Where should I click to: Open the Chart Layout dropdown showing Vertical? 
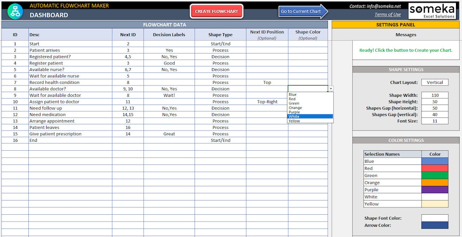point(435,82)
